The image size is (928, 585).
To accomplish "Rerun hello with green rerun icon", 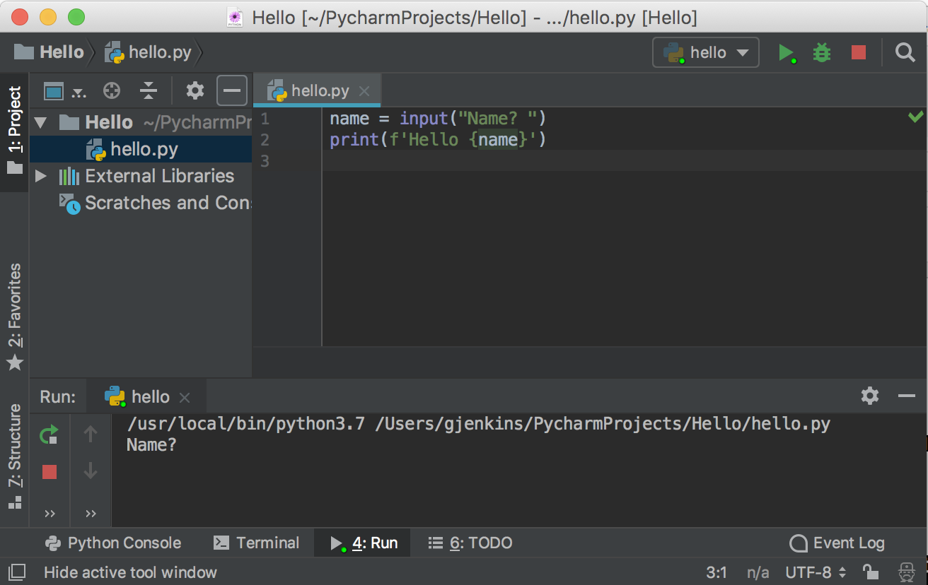I will click(x=49, y=434).
